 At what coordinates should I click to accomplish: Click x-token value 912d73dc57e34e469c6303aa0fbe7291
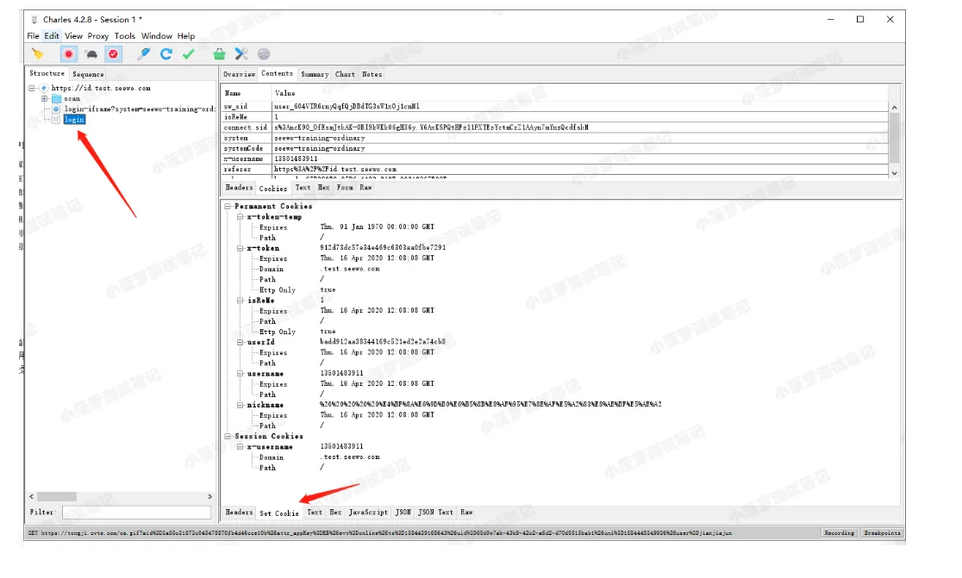point(383,247)
